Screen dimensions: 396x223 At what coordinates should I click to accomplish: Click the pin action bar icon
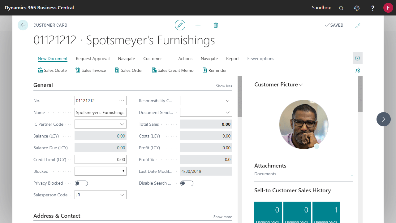357,70
